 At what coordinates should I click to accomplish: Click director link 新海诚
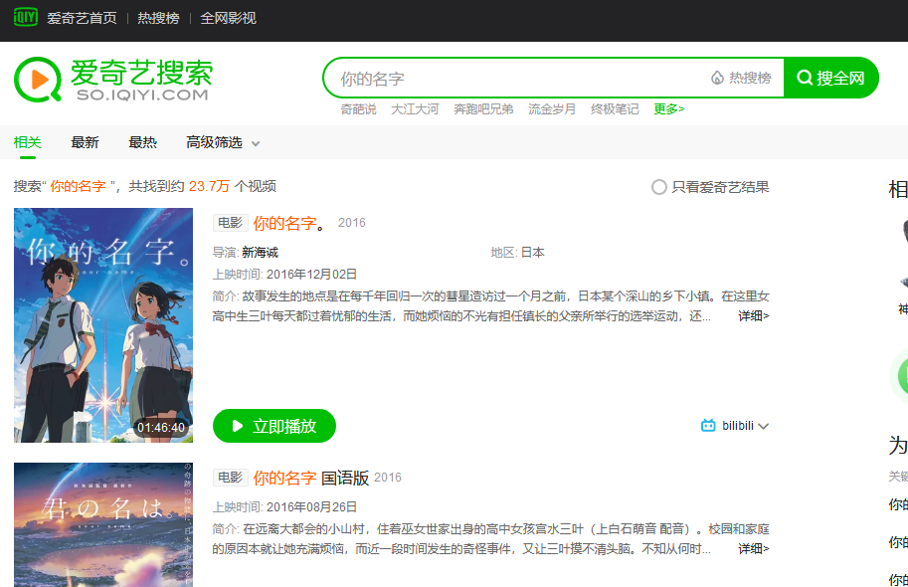point(260,253)
